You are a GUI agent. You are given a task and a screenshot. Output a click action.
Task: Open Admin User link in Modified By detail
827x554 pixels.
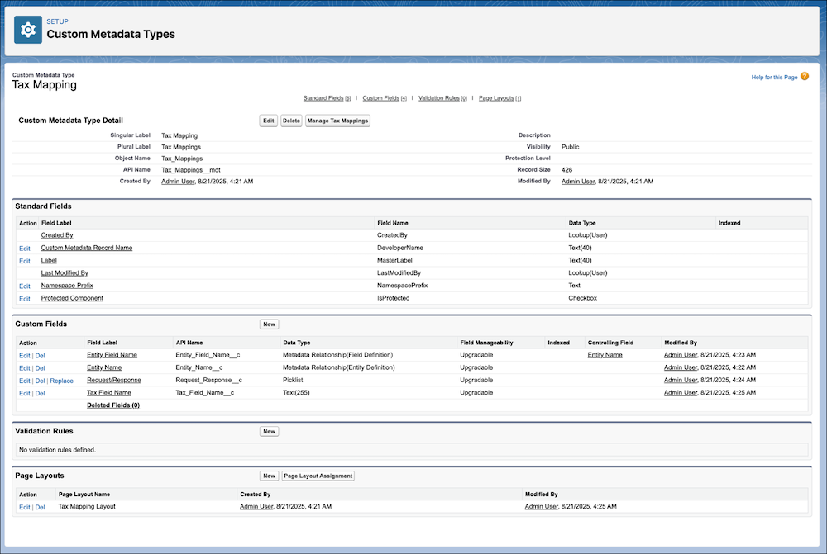[x=577, y=181]
